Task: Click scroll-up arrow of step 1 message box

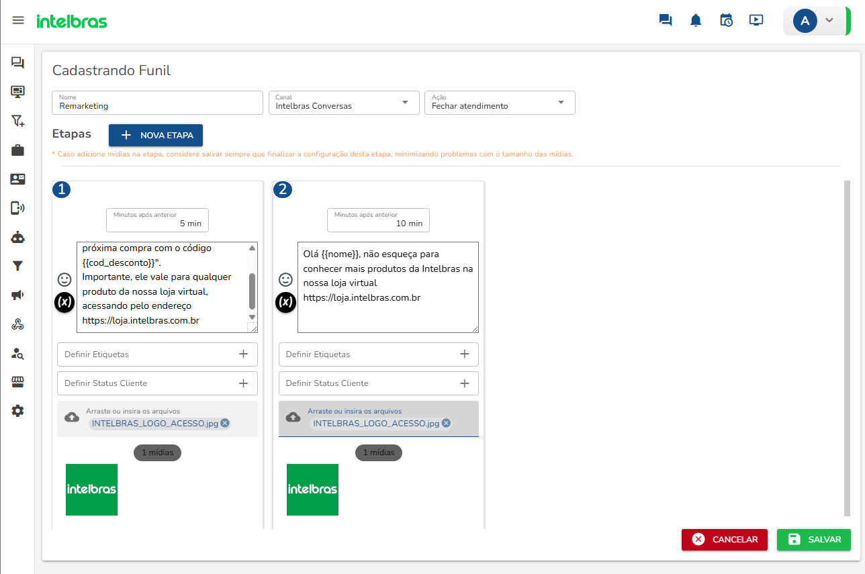Action: [253, 248]
